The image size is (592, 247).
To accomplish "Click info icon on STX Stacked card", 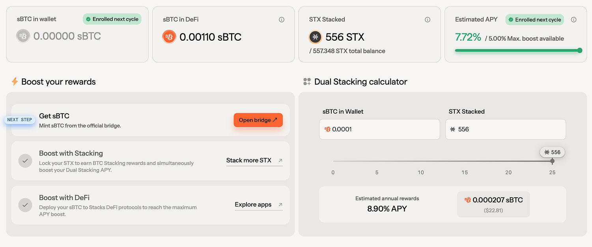I will pos(428,20).
